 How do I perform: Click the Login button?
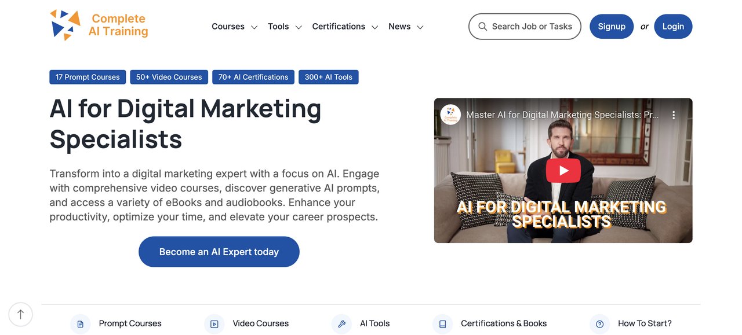(673, 27)
